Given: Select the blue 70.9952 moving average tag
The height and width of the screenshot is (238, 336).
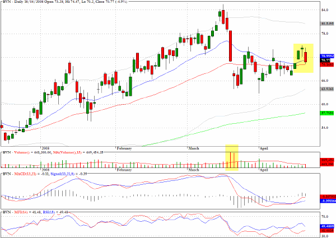Looking at the screenshot, I should [327, 56].
